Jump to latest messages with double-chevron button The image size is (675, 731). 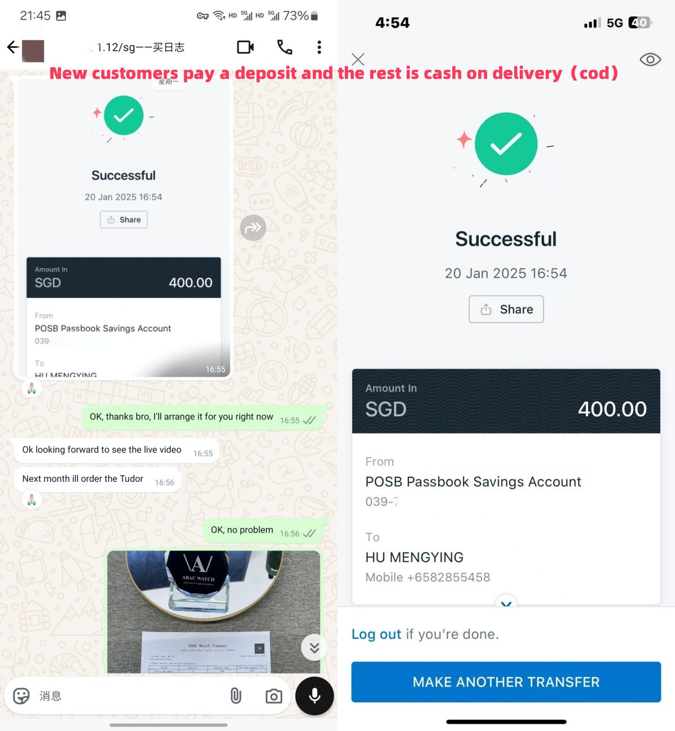(x=314, y=648)
